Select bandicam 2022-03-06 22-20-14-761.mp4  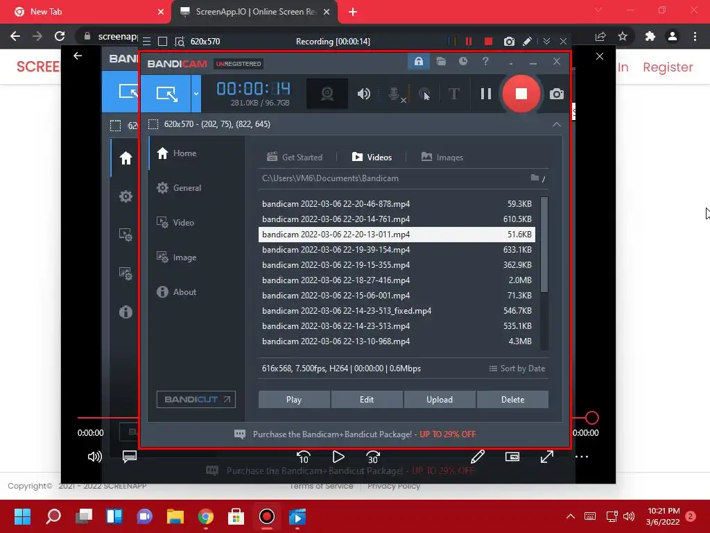click(x=397, y=219)
